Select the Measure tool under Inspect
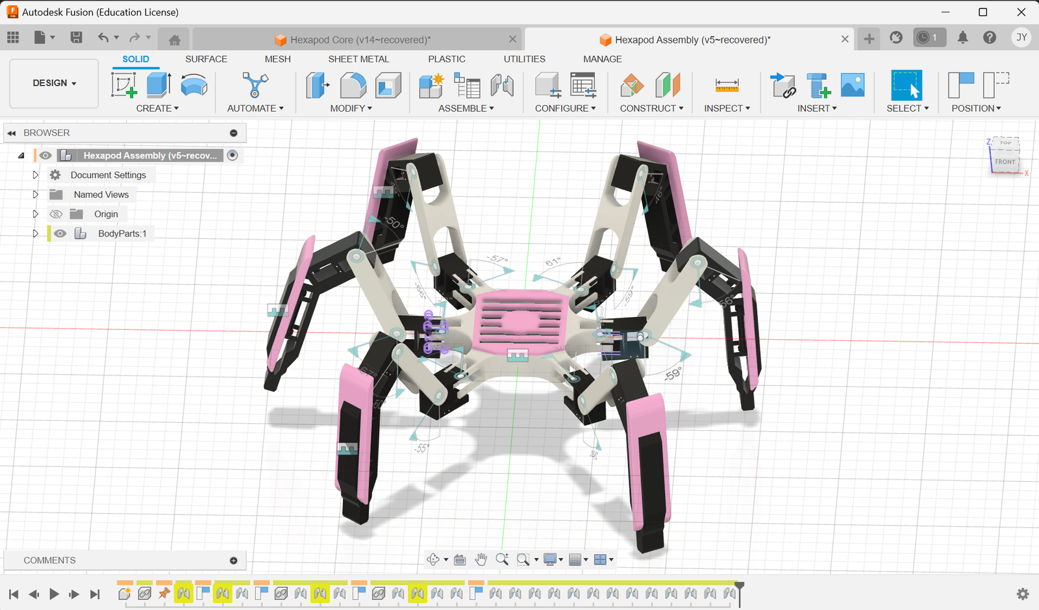1039x610 pixels. click(726, 84)
